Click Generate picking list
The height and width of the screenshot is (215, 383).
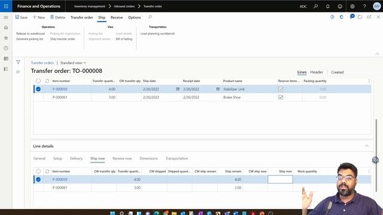coord(29,39)
